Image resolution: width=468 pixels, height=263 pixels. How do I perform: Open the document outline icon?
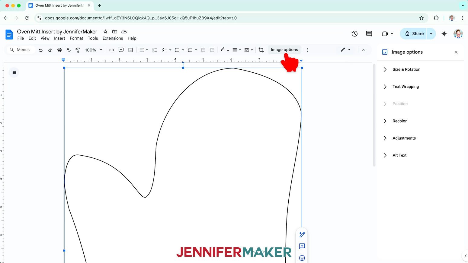pyautogui.click(x=14, y=72)
